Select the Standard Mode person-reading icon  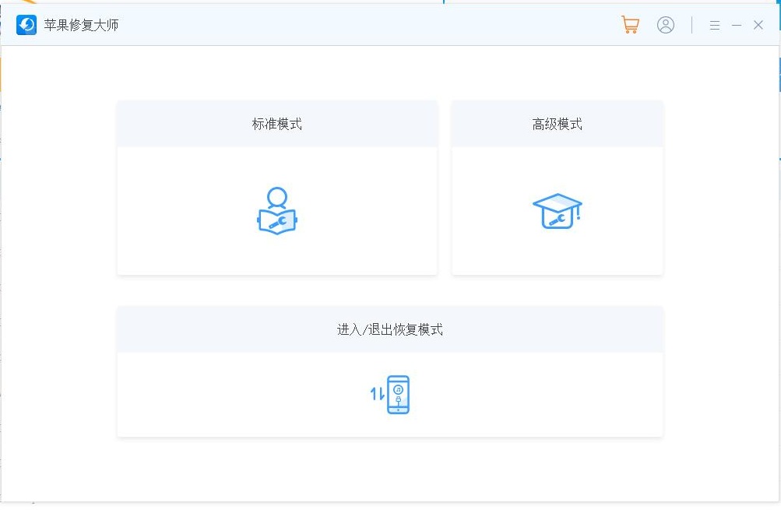(276, 210)
